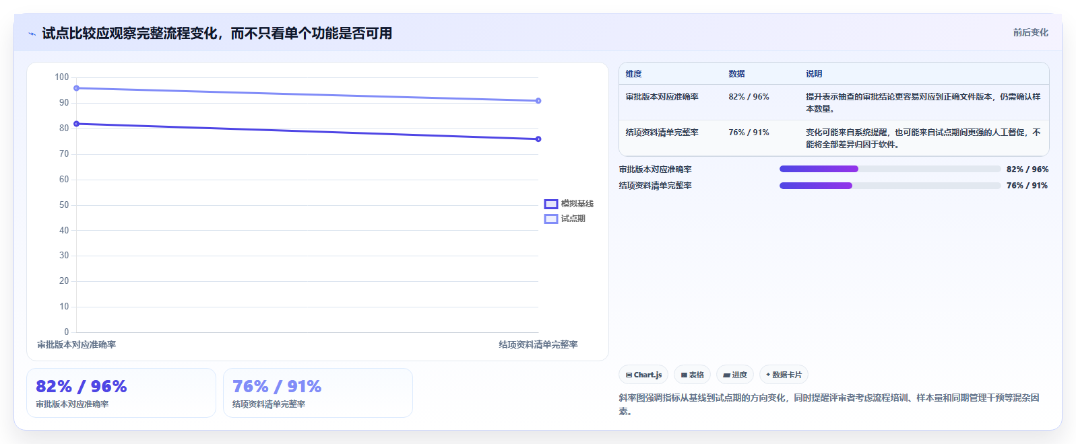Click the 前后变化 label in header
The image size is (1076, 444).
pyautogui.click(x=1030, y=32)
